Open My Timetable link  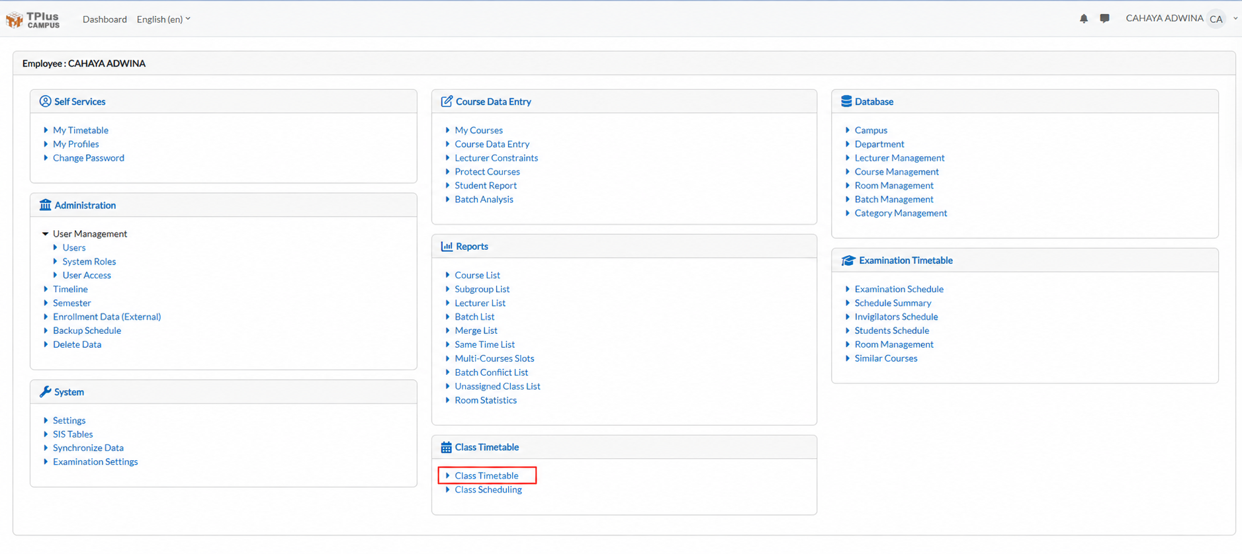click(81, 130)
